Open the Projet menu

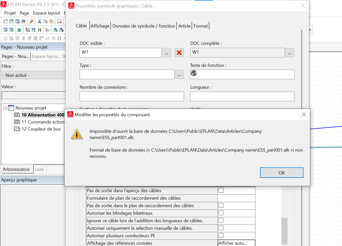10,13
